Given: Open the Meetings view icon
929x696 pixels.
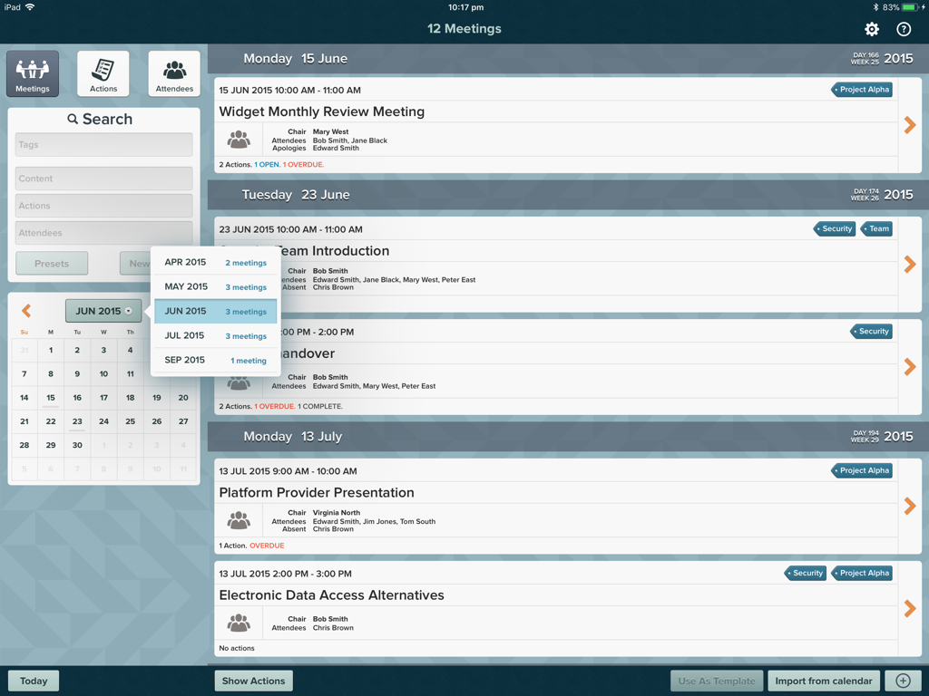Looking at the screenshot, I should 32,73.
